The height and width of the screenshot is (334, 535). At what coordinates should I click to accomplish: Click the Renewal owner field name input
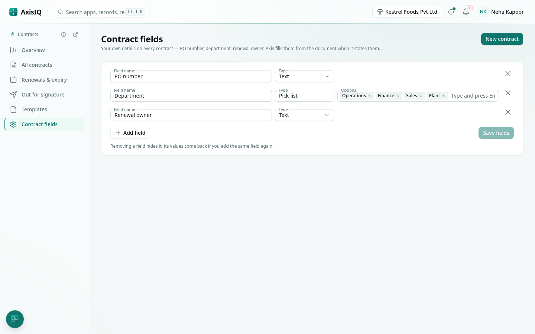191,115
